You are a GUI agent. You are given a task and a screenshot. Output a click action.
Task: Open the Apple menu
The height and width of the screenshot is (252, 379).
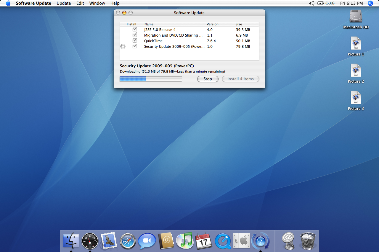click(8, 3)
